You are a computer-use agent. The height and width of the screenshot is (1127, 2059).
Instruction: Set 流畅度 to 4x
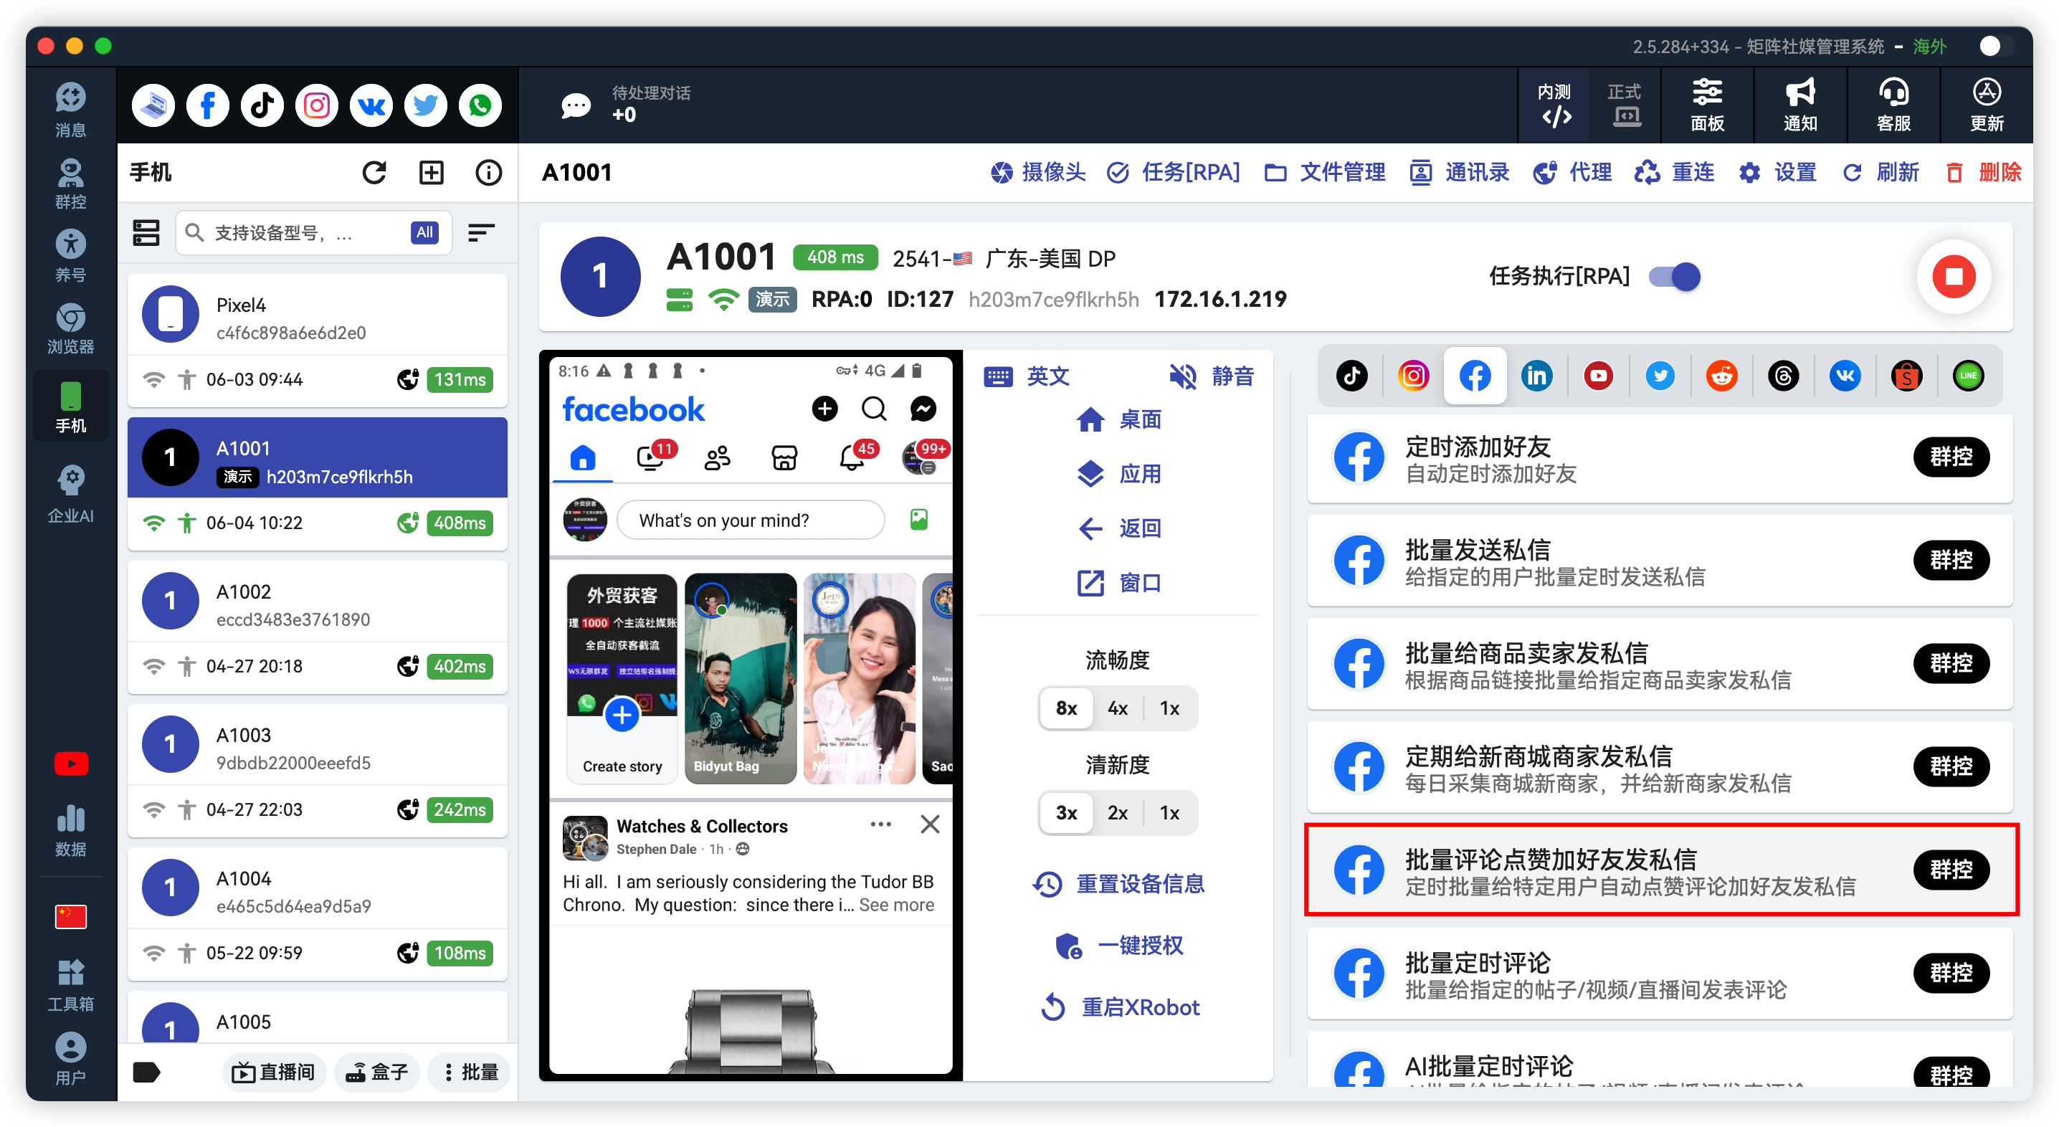pos(1118,708)
